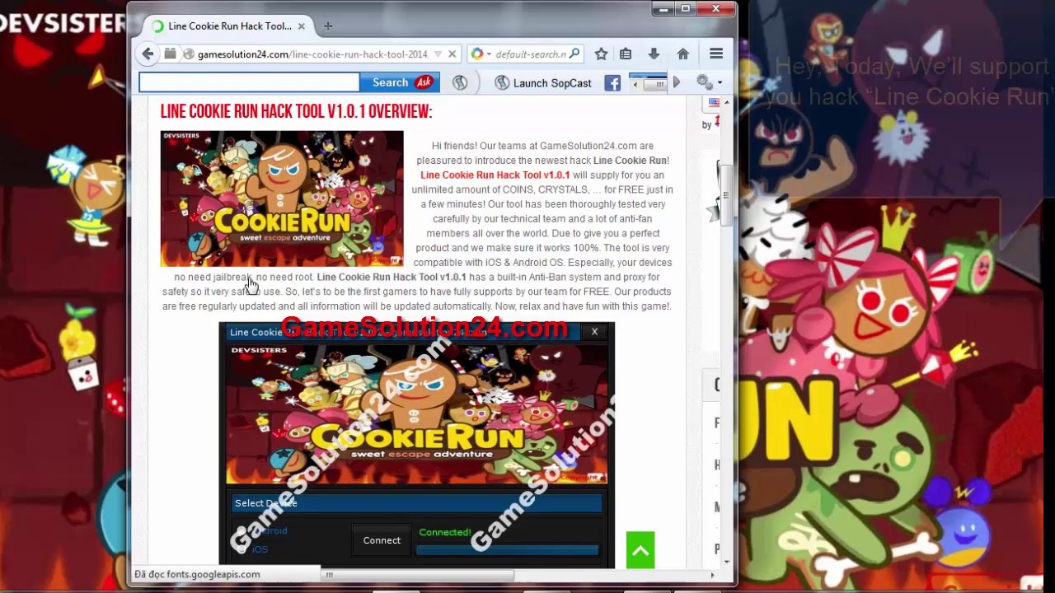Close the Line Cookie Run Hack Tool tab

click(x=301, y=26)
